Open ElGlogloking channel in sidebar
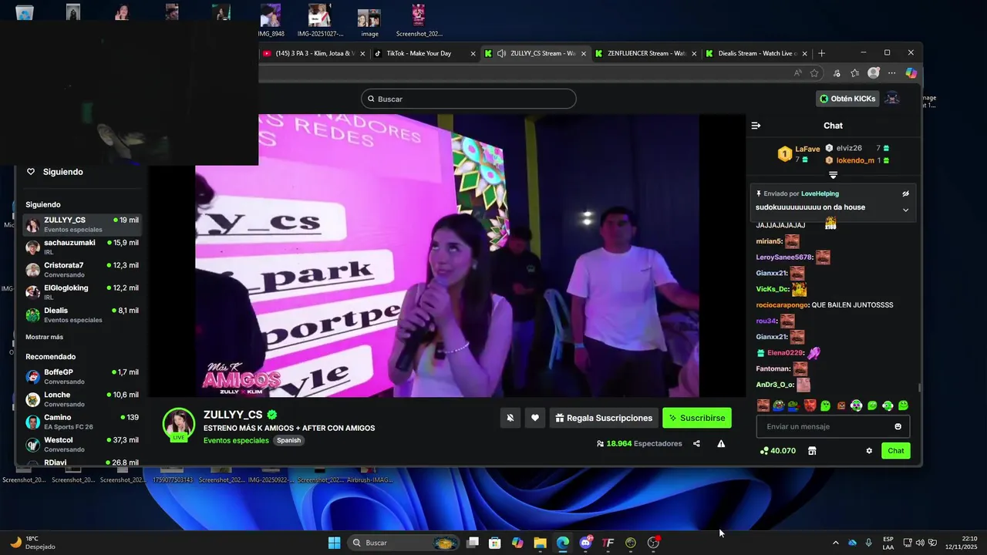 (x=82, y=292)
